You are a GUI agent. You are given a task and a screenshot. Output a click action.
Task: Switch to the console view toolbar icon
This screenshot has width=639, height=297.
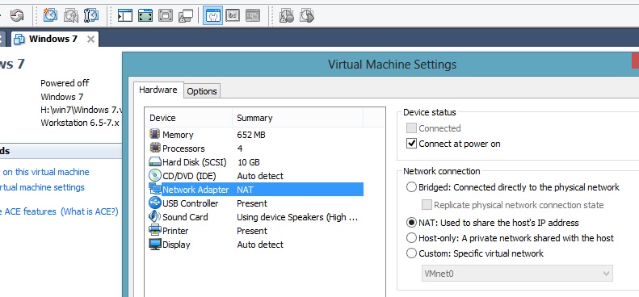pos(253,15)
